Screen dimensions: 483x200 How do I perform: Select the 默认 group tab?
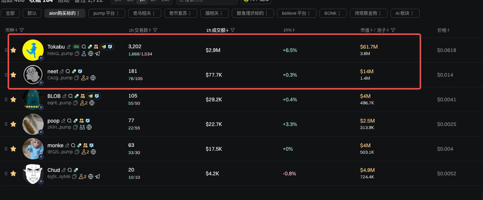(32, 13)
